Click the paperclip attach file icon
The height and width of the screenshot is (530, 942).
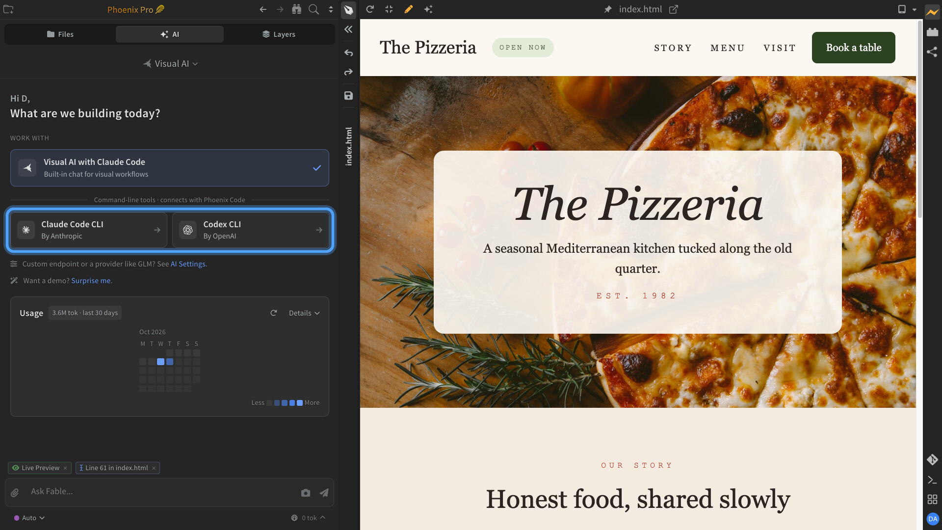click(15, 493)
